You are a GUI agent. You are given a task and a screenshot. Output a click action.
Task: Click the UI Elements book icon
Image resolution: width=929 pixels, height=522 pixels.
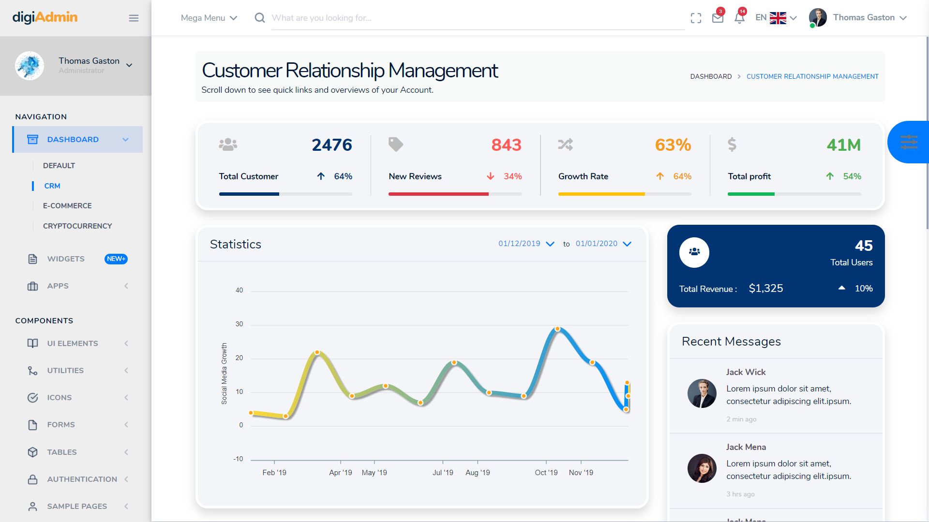coord(32,344)
